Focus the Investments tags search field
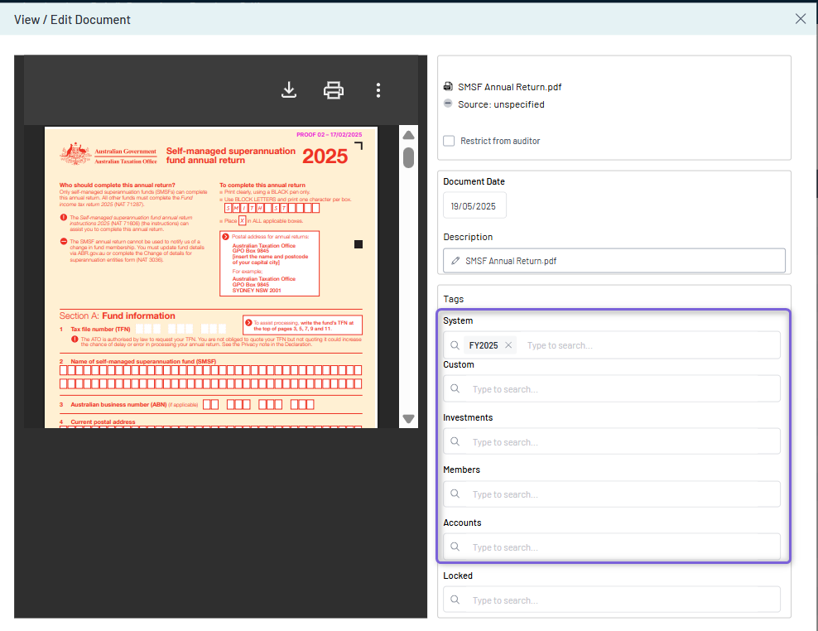 611,441
